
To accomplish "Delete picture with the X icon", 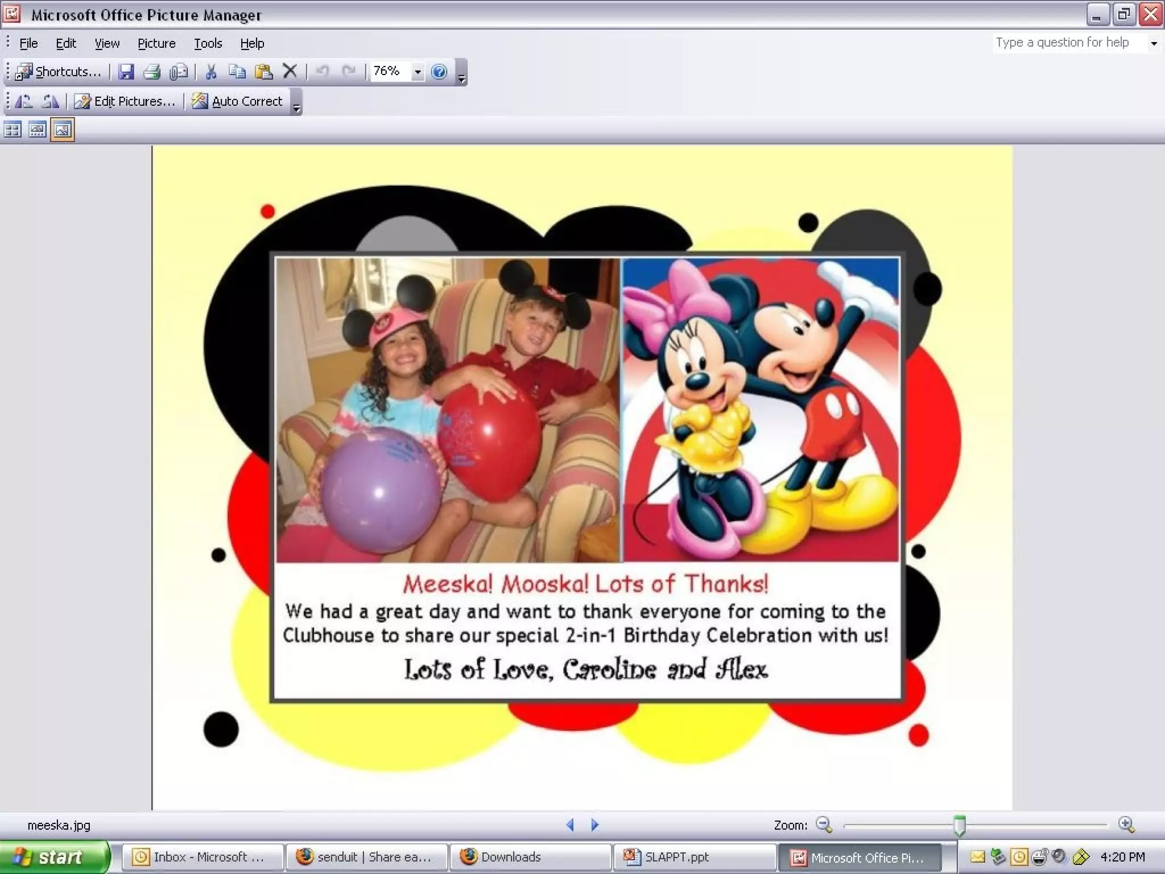I will pos(290,71).
